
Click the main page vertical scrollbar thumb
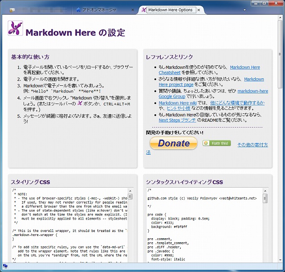click(280, 54)
